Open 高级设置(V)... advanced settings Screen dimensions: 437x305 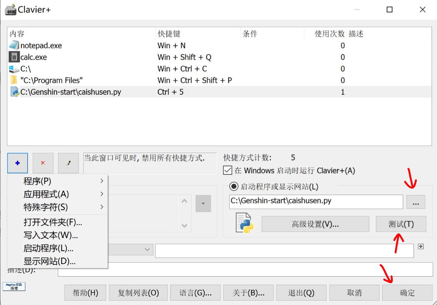coord(315,224)
